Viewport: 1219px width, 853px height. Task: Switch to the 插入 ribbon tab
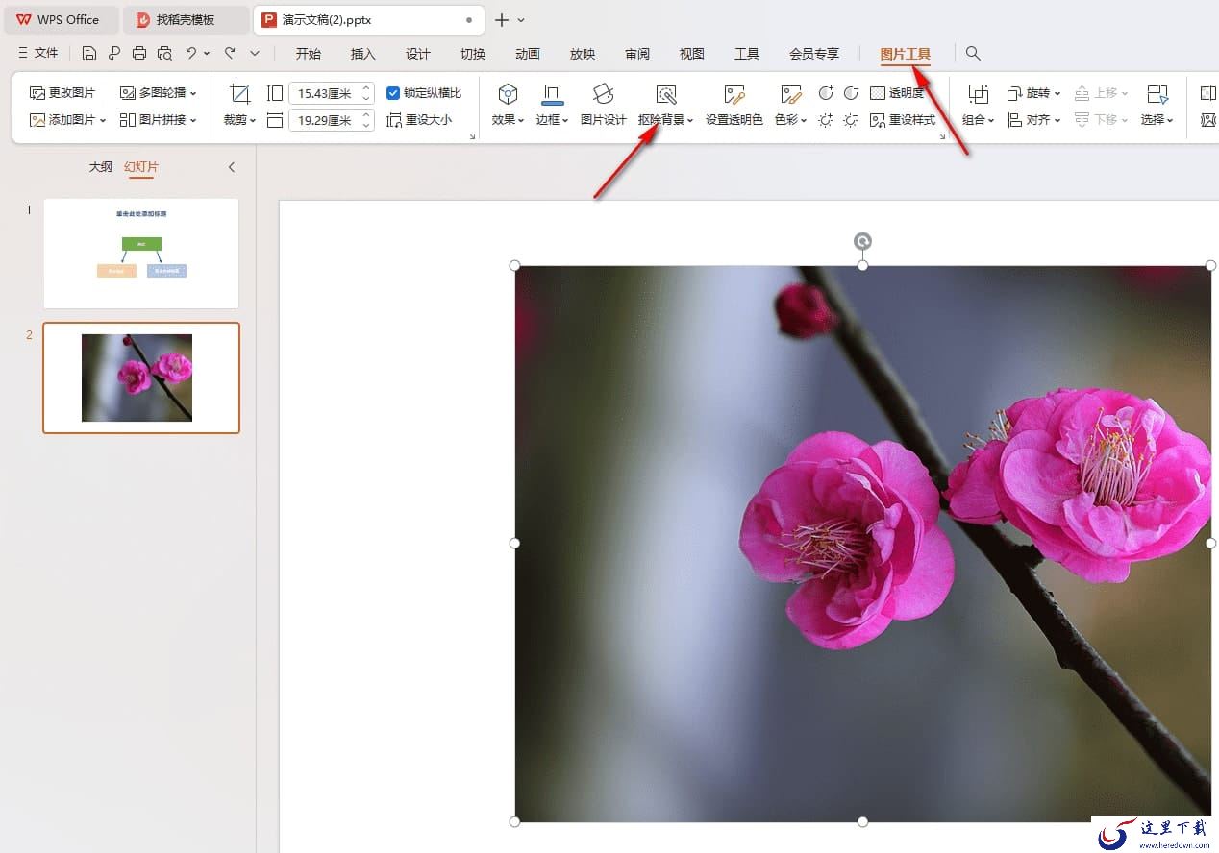[363, 54]
